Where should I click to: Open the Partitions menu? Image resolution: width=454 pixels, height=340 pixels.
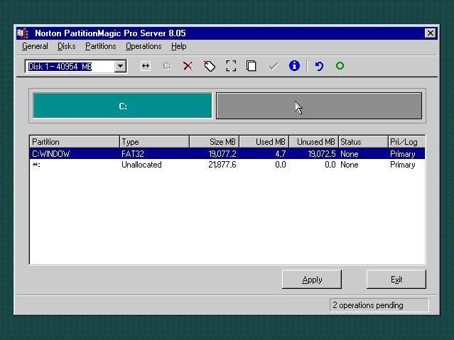(x=100, y=46)
